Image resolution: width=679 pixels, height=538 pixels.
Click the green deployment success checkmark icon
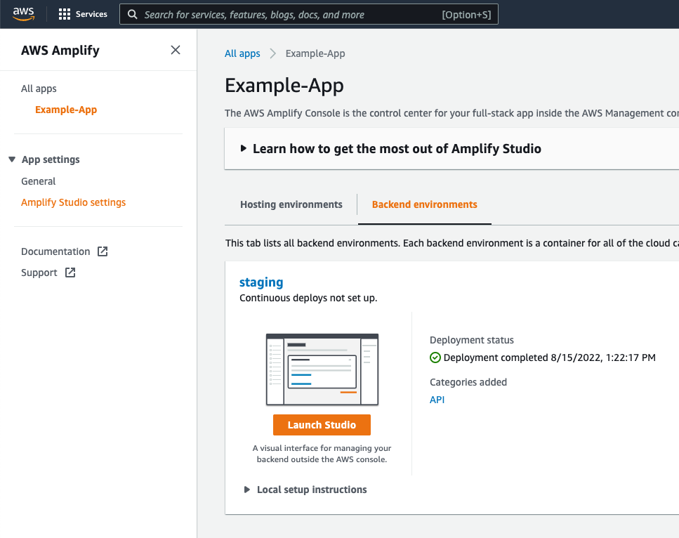(x=435, y=357)
